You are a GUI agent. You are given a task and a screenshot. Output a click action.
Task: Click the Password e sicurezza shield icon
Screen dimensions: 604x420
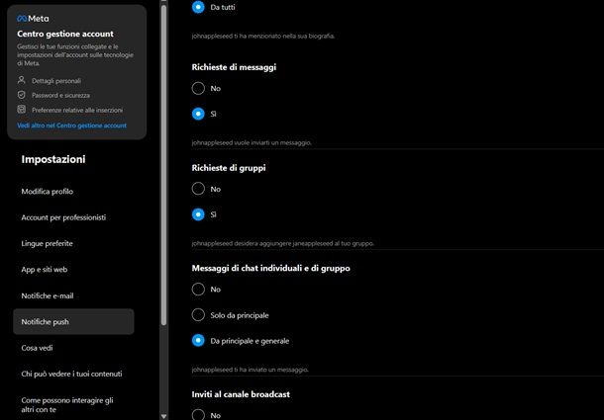pos(21,95)
